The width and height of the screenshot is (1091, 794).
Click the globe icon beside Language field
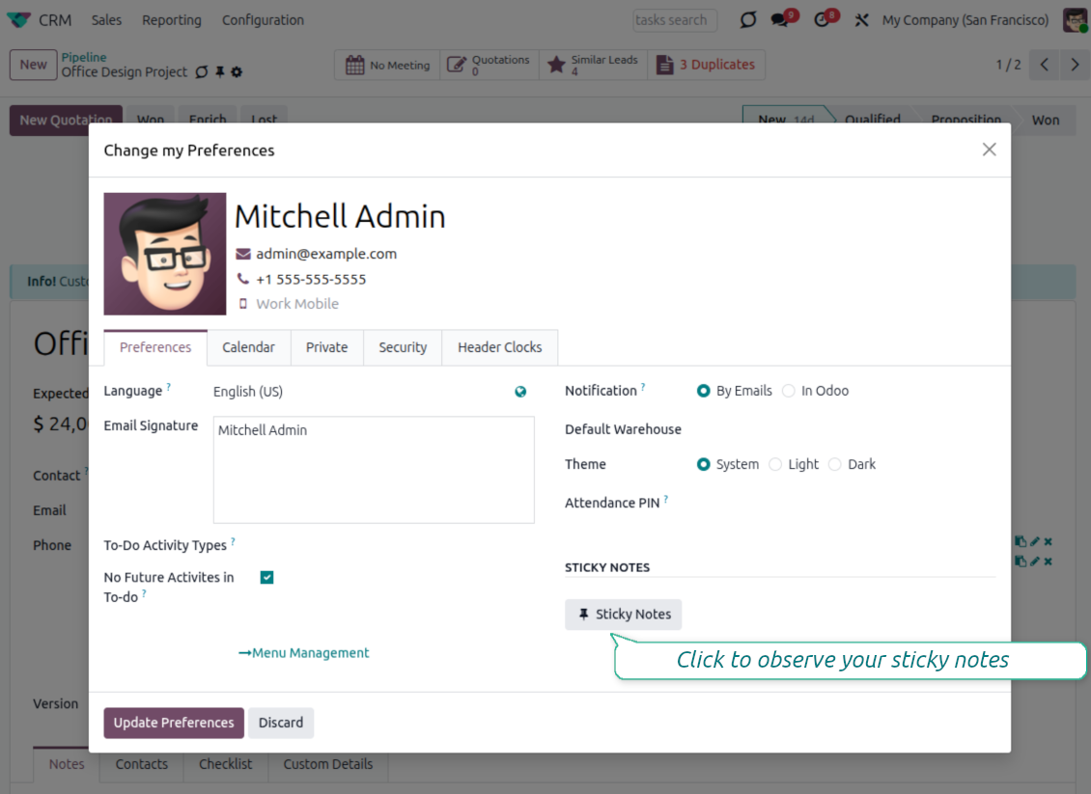tap(520, 392)
